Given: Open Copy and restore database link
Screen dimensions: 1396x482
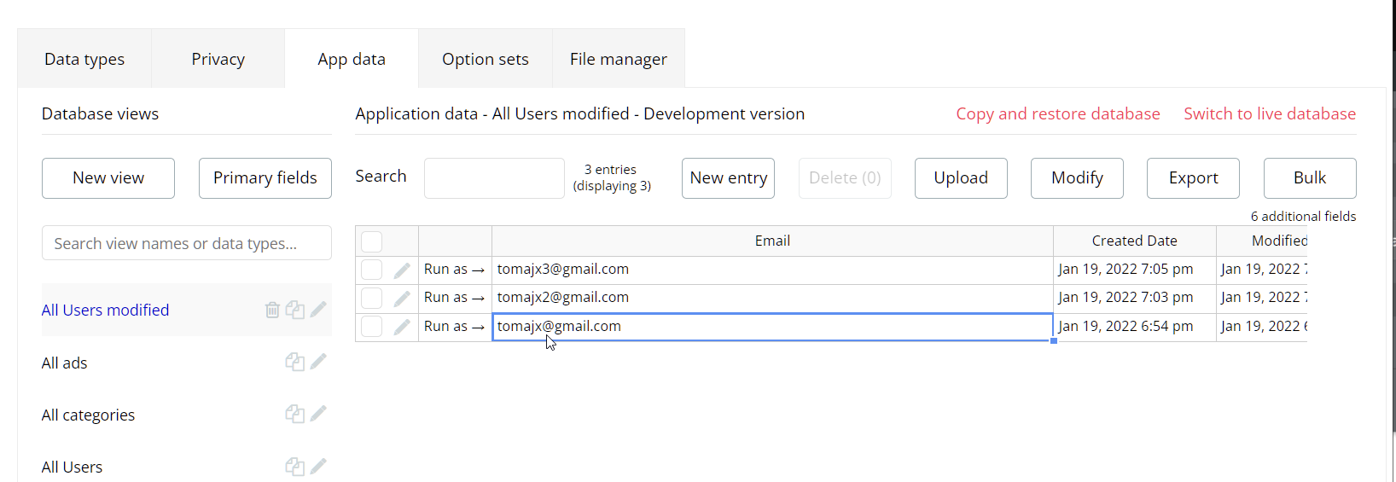Looking at the screenshot, I should coord(1057,113).
